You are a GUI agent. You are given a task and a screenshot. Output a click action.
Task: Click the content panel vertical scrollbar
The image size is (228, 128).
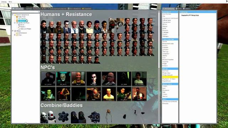coord(159,40)
